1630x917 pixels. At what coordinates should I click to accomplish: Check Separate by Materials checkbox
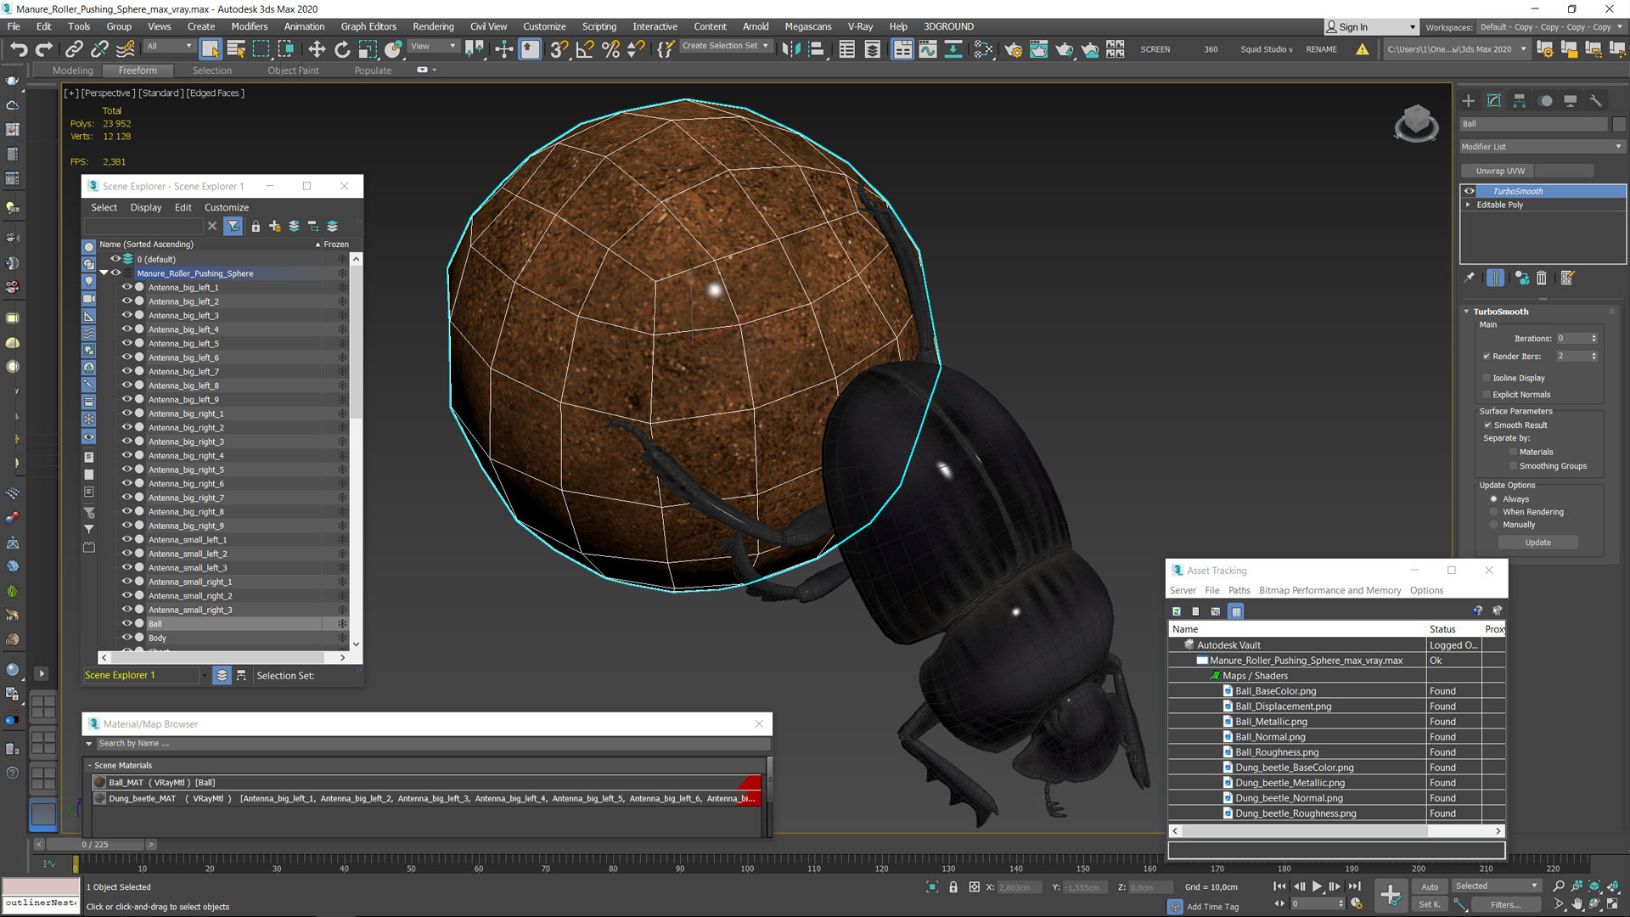(x=1513, y=453)
